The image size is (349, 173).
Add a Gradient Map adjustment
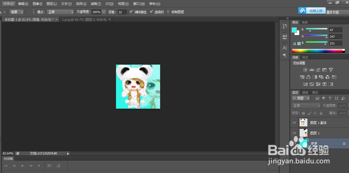331,84
